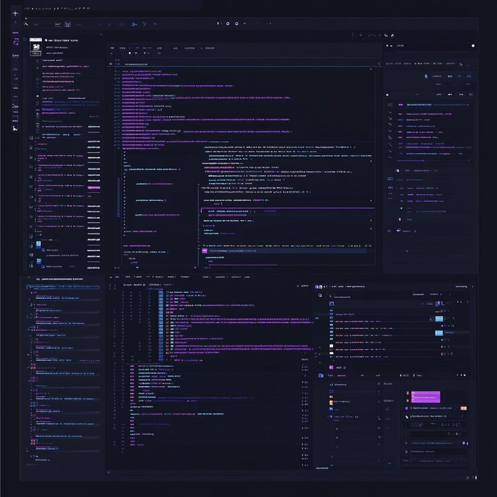This screenshot has height=497, width=497.
Task: Focus the blue outlined field in the lower-left panel
Action: (62, 287)
